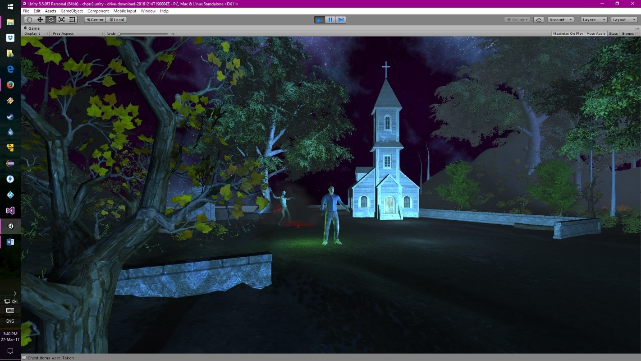This screenshot has width=641, height=361.
Task: Toggle Maximize On Play
Action: [568, 34]
